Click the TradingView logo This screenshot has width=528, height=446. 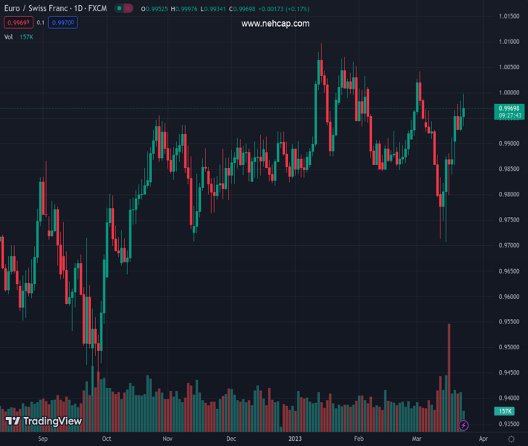(43, 421)
